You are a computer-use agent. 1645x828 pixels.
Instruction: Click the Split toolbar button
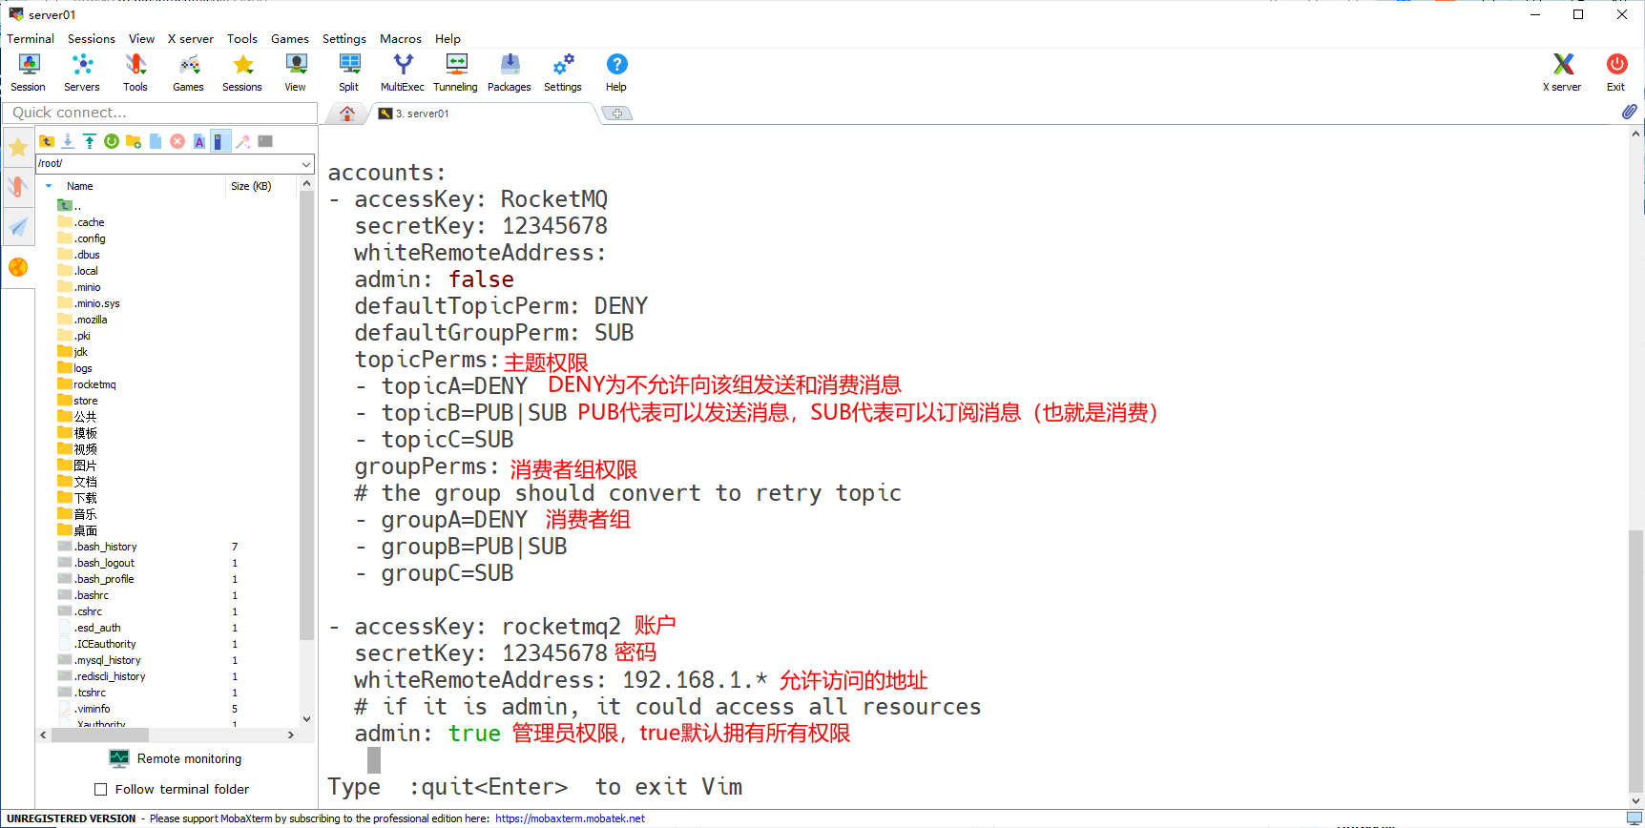coord(349,72)
